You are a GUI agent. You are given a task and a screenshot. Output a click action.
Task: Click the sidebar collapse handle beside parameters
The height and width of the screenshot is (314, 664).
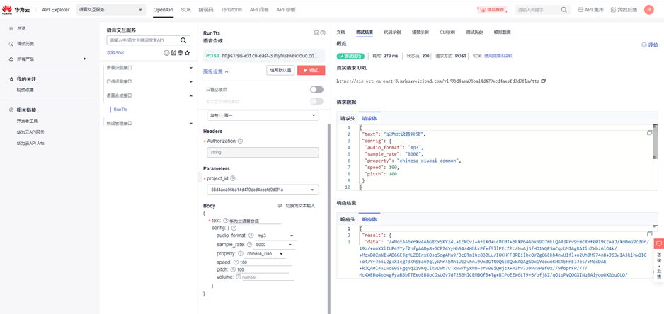[x=200, y=178]
